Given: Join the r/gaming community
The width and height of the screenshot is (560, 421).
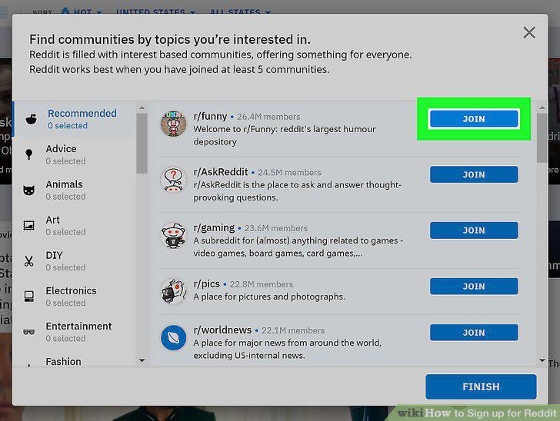Looking at the screenshot, I should click(474, 230).
